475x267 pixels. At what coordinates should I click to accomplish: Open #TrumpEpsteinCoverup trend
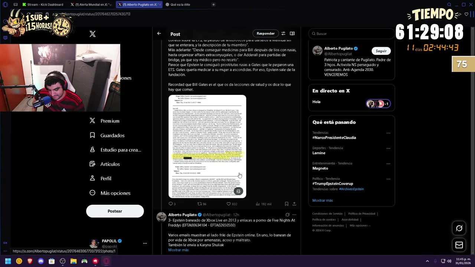point(332,184)
